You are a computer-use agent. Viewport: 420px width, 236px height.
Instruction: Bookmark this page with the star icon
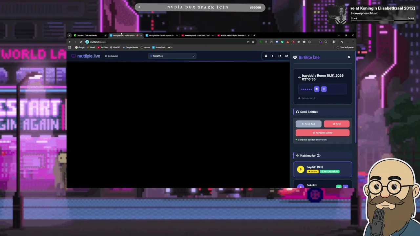click(x=253, y=42)
